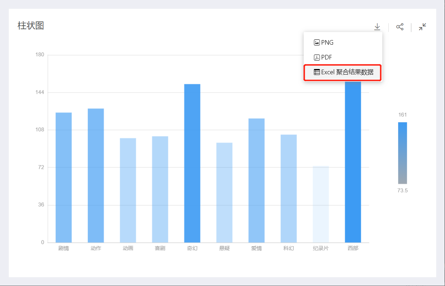The width and height of the screenshot is (445, 286).
Task: Click the 奇幻 bar in the chart
Action: (192, 163)
